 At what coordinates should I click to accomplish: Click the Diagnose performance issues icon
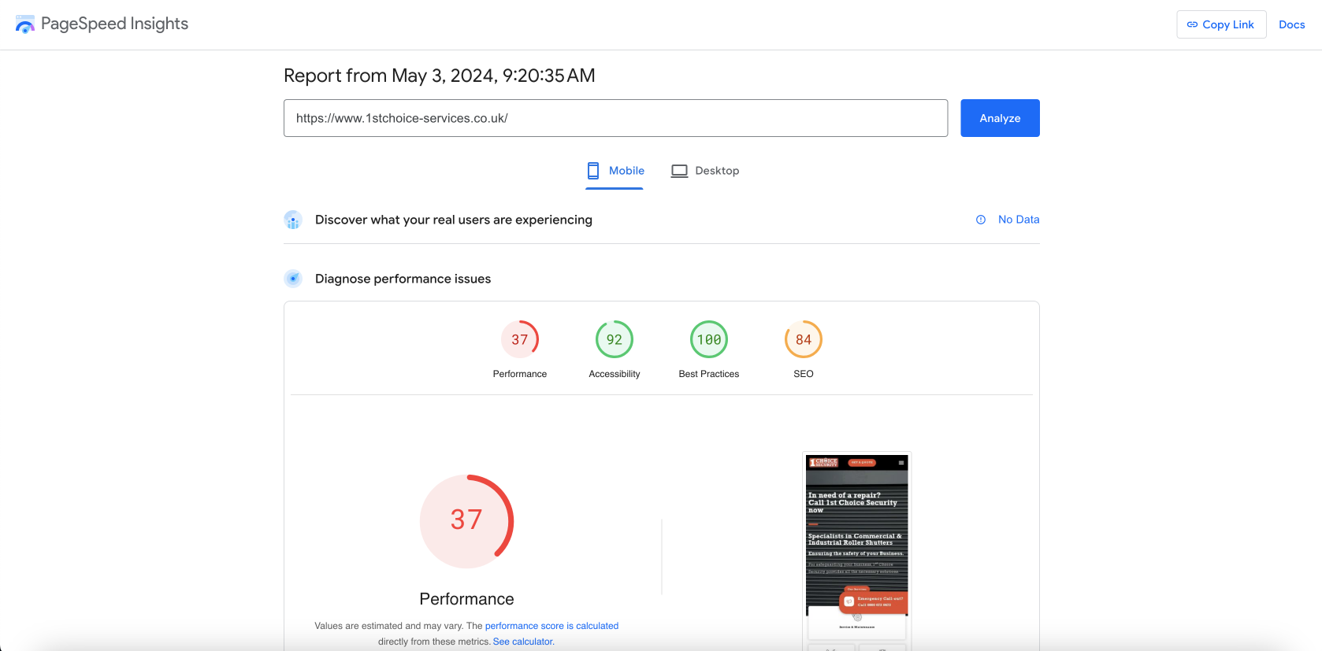click(x=293, y=279)
